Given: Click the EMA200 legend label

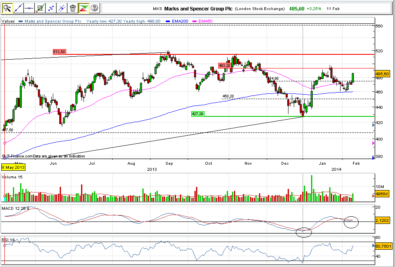Looking at the screenshot, I should click(180, 21).
